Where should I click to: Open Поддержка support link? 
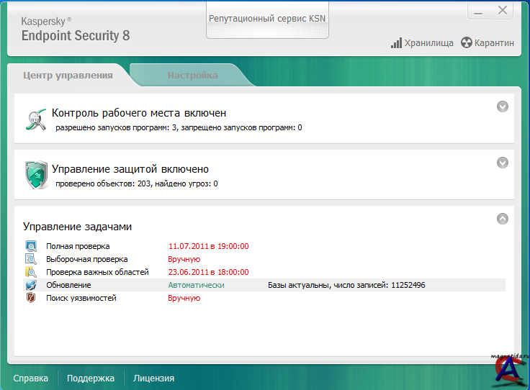point(91,378)
